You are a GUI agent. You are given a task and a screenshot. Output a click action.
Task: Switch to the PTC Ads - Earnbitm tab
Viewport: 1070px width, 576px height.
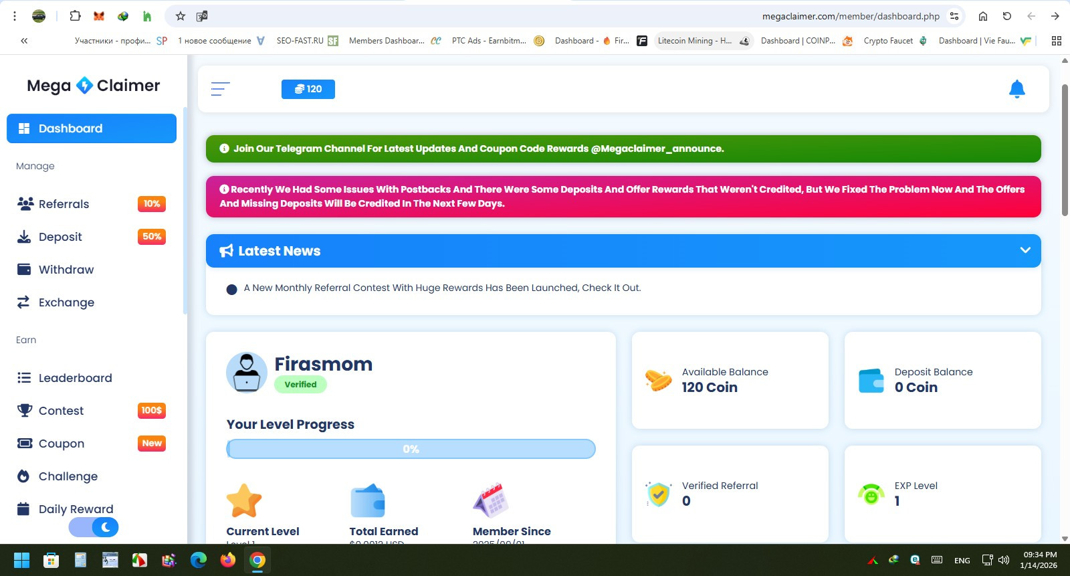click(498, 41)
